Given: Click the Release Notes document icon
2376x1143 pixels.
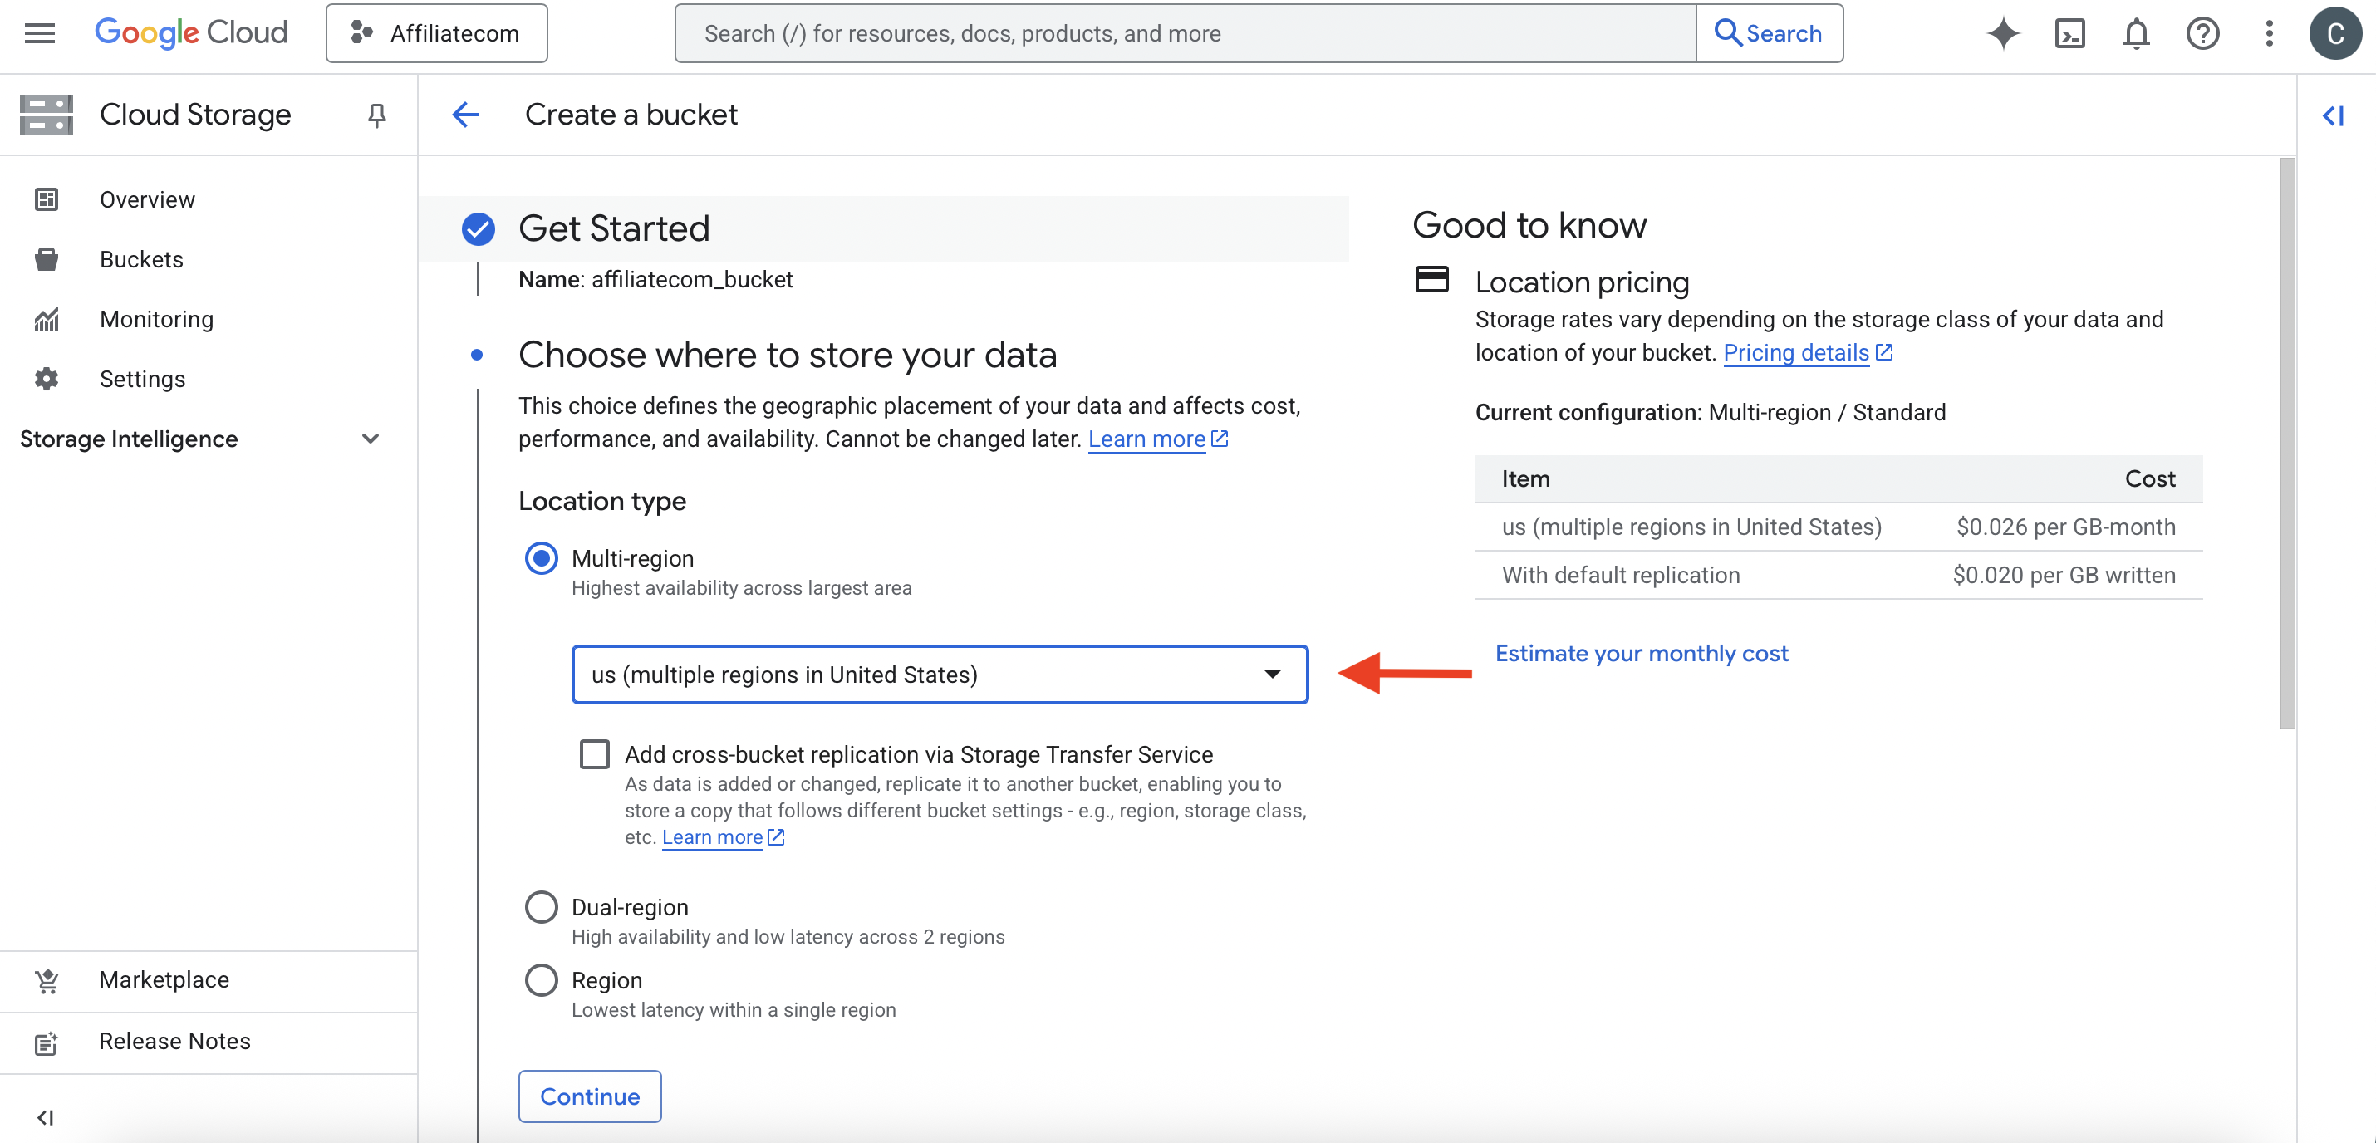Looking at the screenshot, I should click(x=47, y=1042).
